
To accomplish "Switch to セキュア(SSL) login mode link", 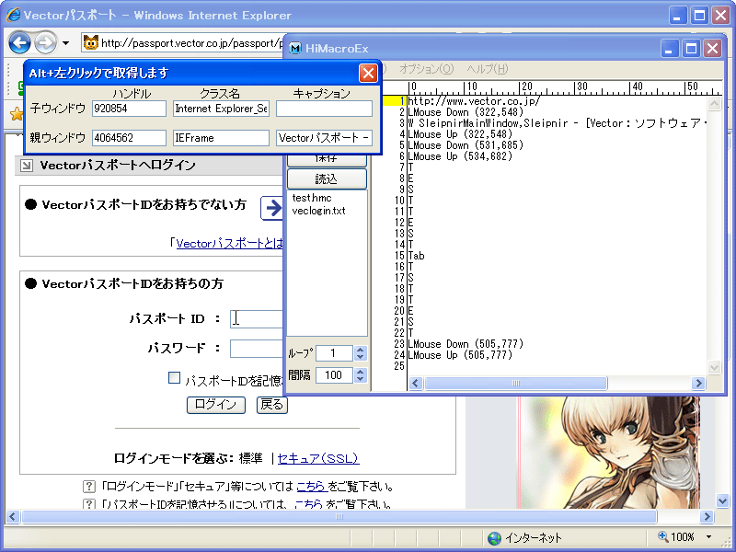I will pos(318,458).
